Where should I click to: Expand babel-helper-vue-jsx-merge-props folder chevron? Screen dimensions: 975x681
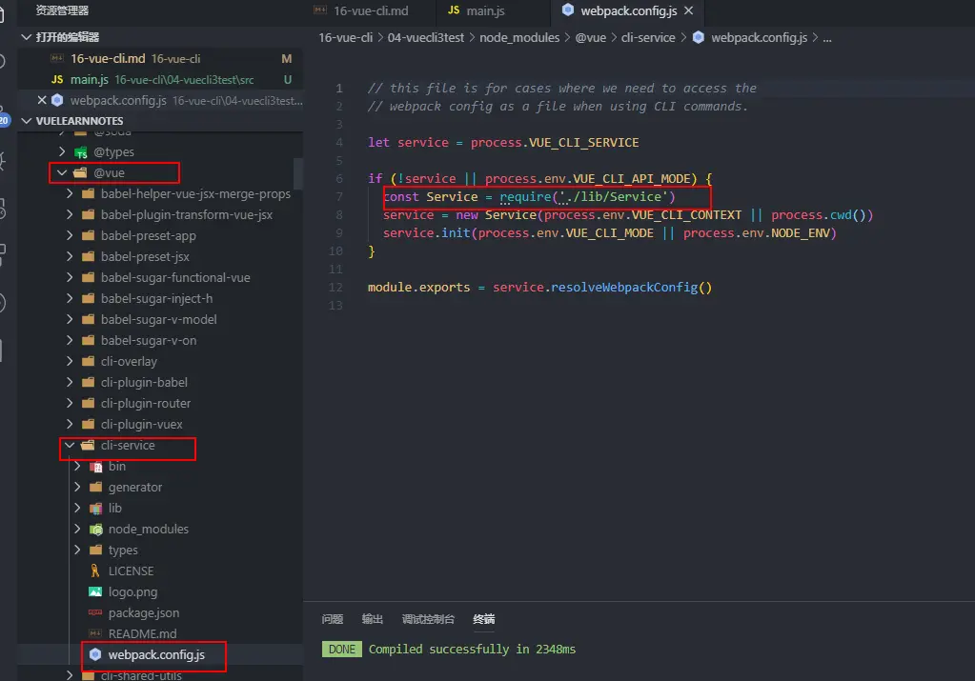click(69, 194)
